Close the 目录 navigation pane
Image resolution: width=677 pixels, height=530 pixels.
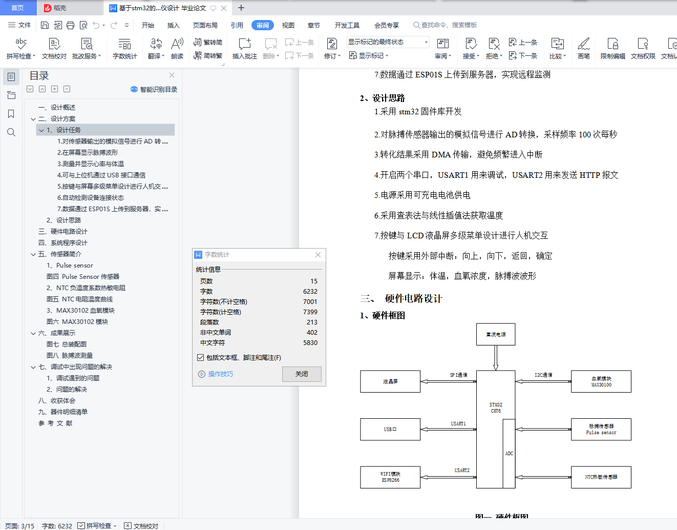coord(172,75)
